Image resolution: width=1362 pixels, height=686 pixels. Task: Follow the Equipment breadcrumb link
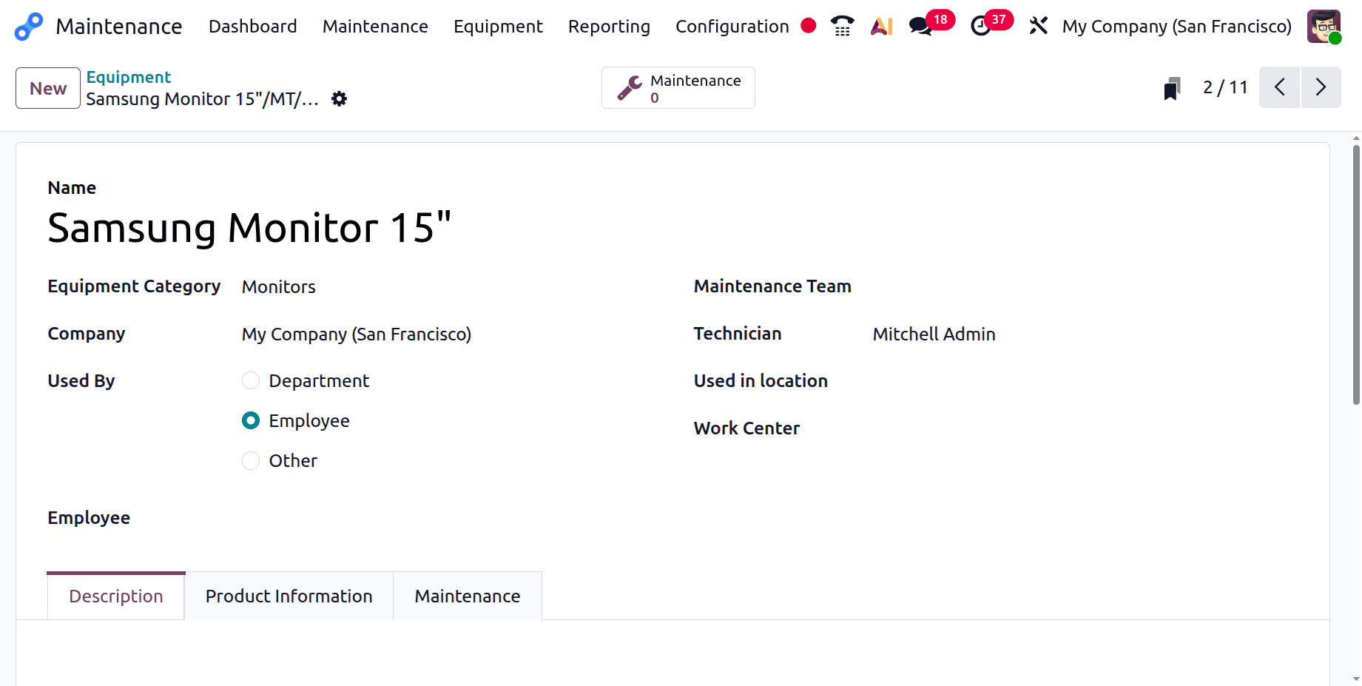point(129,77)
